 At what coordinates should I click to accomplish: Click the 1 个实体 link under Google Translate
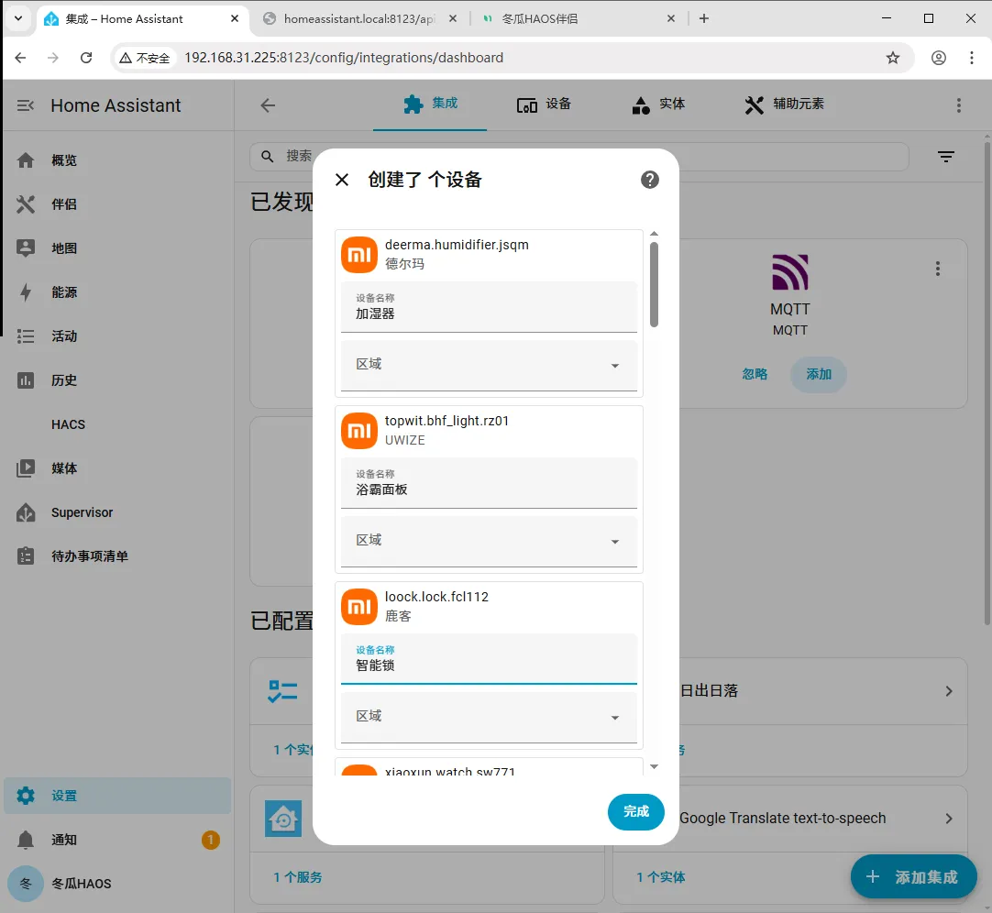click(x=660, y=877)
